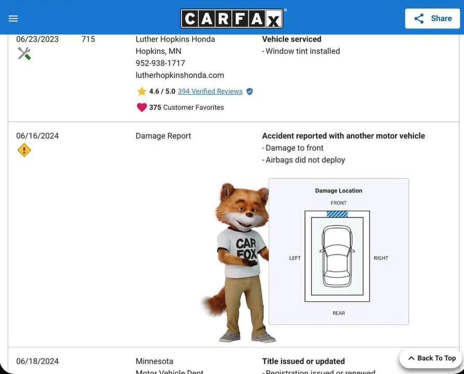This screenshot has width=464, height=374.
Task: Click the car outline in damage diagram
Action: tap(337, 256)
